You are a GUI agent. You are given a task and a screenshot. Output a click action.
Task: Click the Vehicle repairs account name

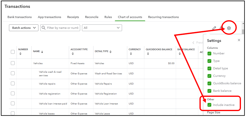pos(47,83)
